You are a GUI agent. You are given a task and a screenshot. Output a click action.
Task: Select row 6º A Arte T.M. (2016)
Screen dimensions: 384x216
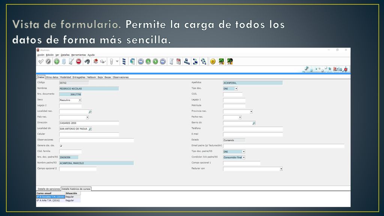pos(58,200)
